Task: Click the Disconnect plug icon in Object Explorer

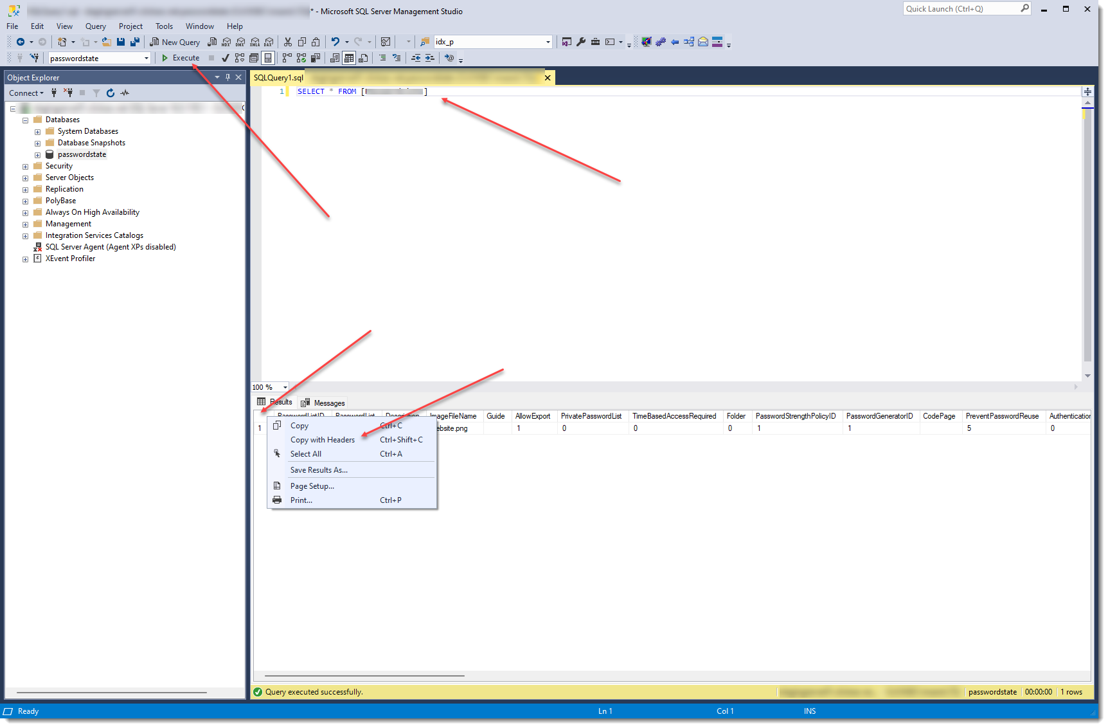Action: point(68,93)
